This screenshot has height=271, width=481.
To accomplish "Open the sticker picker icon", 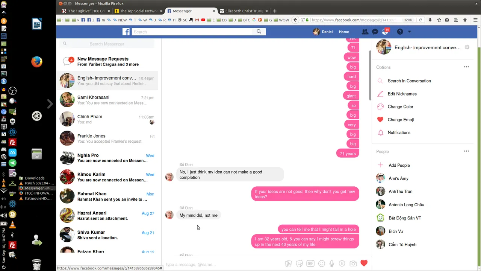I will coord(299,264).
